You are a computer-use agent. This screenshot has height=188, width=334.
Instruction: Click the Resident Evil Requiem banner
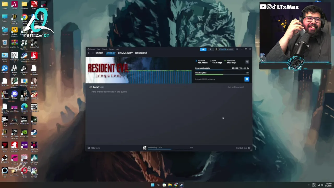coord(139,70)
